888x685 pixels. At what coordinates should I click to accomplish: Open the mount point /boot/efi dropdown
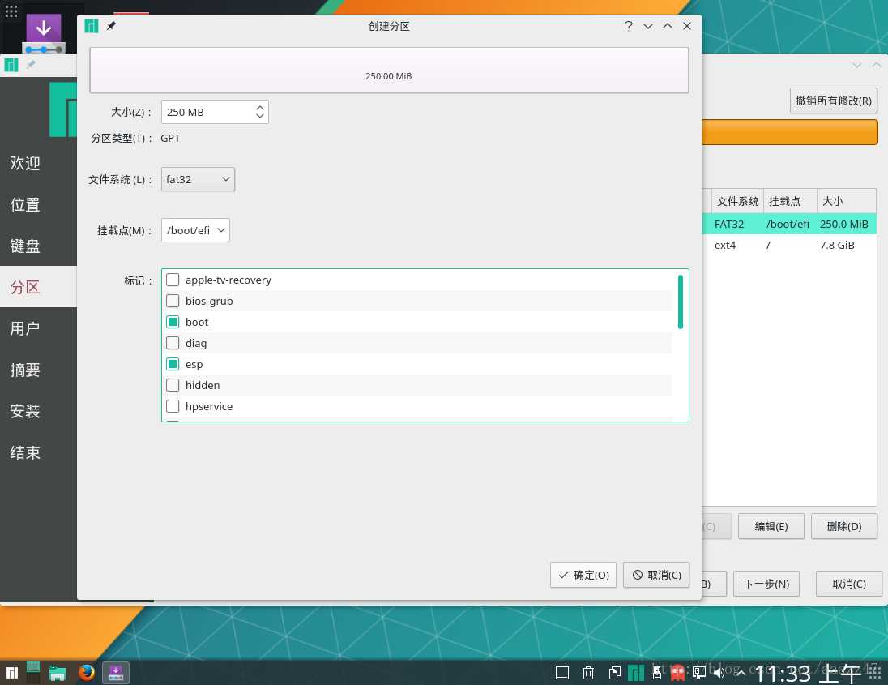(195, 230)
